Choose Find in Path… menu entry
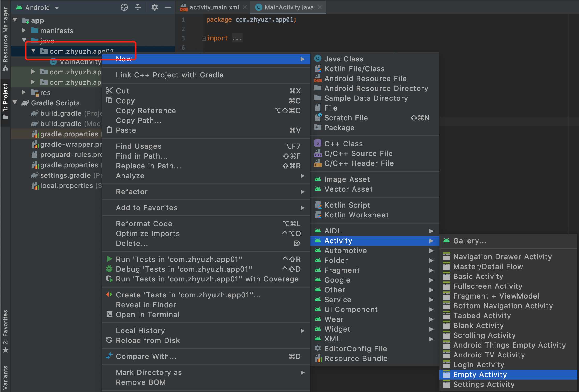 click(x=206, y=156)
